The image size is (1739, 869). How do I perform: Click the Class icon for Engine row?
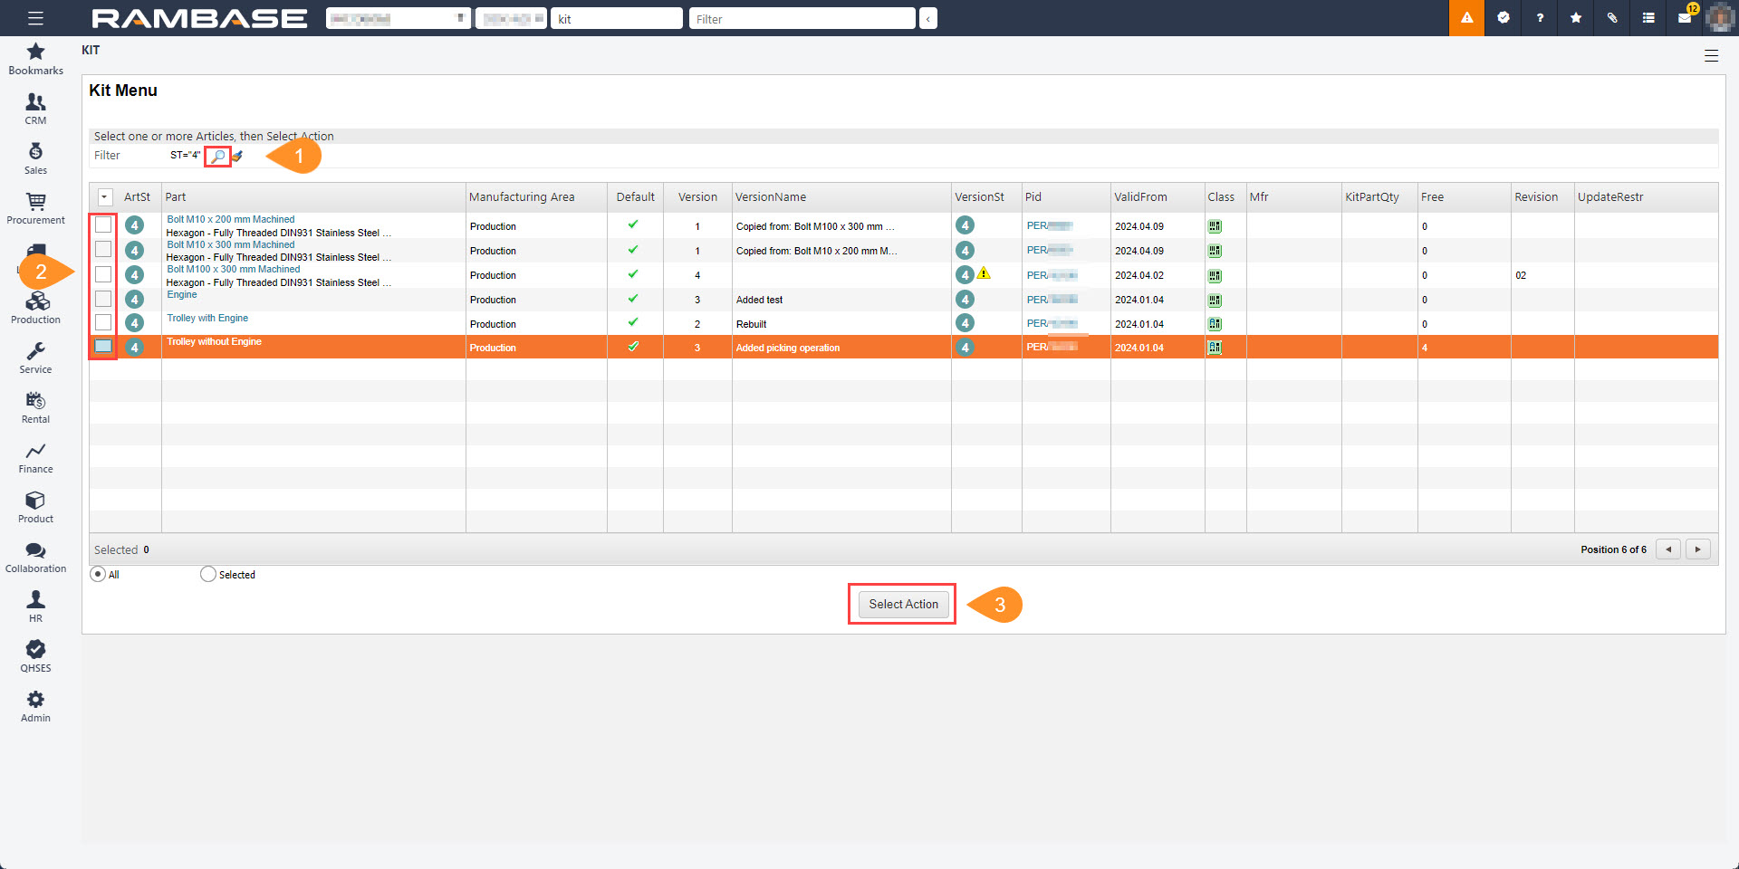click(1215, 300)
